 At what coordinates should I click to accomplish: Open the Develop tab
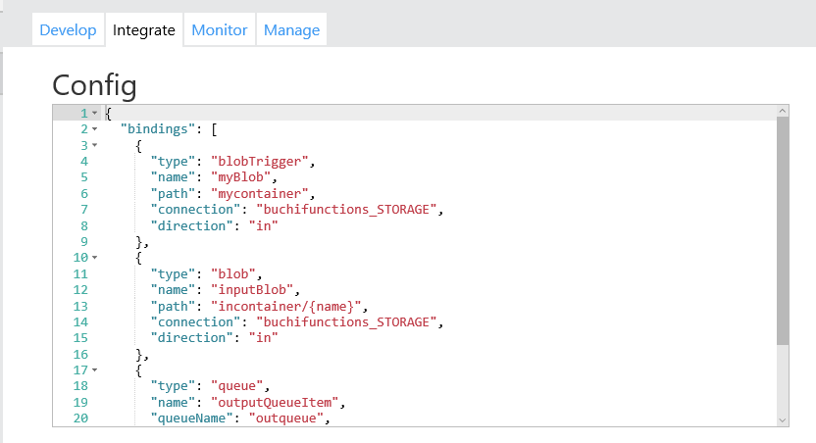tap(68, 29)
